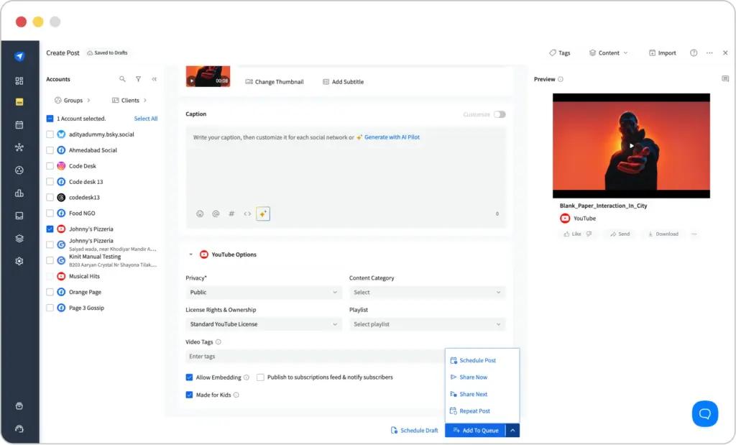The image size is (736, 445).
Task: Click the filter icon next to accounts search
Action: coord(138,79)
